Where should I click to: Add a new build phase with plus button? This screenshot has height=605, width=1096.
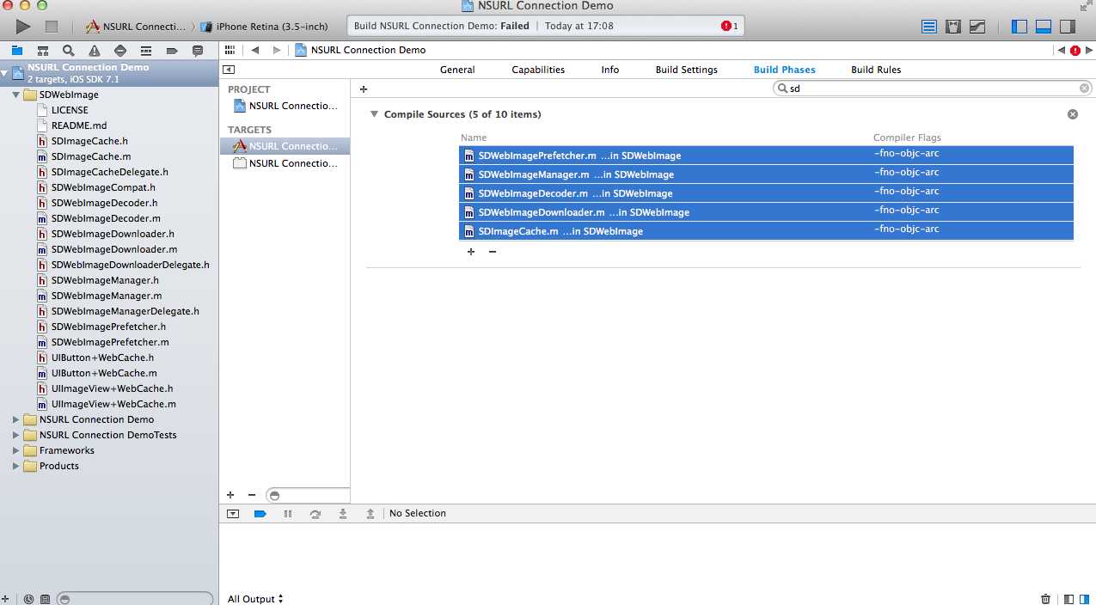(x=364, y=89)
